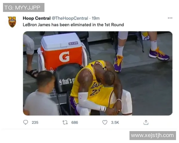179x143 pixels.
Task: Click the 235 replies count
Action: click(35, 122)
